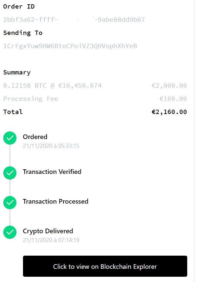Click the Crypto Delivered timestamp 07:14:19

[51, 240]
